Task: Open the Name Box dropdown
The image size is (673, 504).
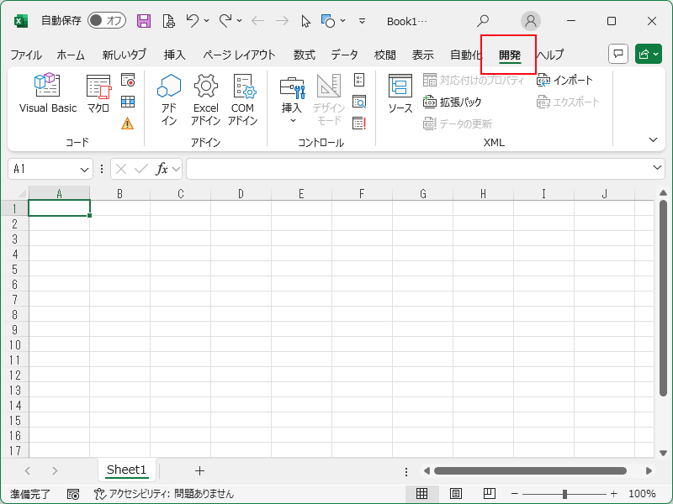Action: pyautogui.click(x=84, y=170)
